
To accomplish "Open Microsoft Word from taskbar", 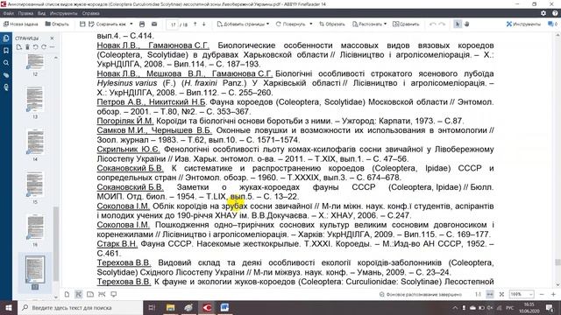I will (224, 307).
